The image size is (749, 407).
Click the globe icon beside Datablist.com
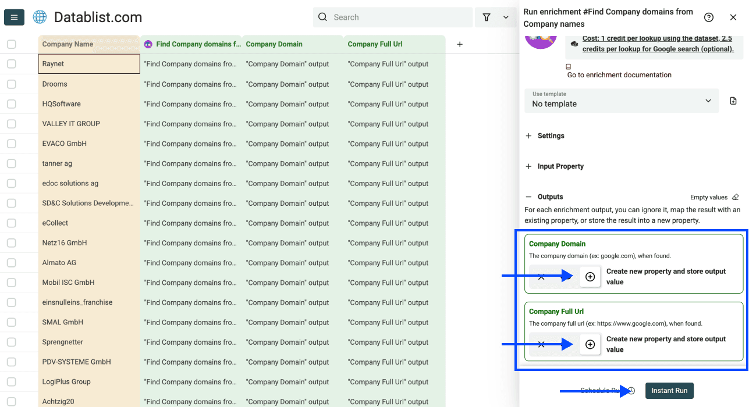[39, 17]
